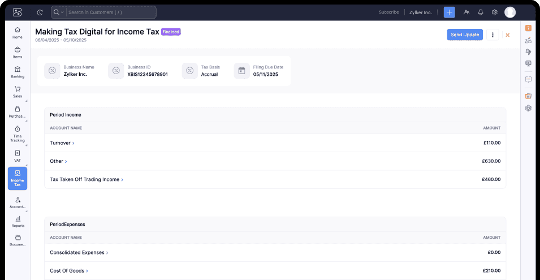
Task: Open the Zia assistant icon in right rail
Action: click(x=528, y=40)
